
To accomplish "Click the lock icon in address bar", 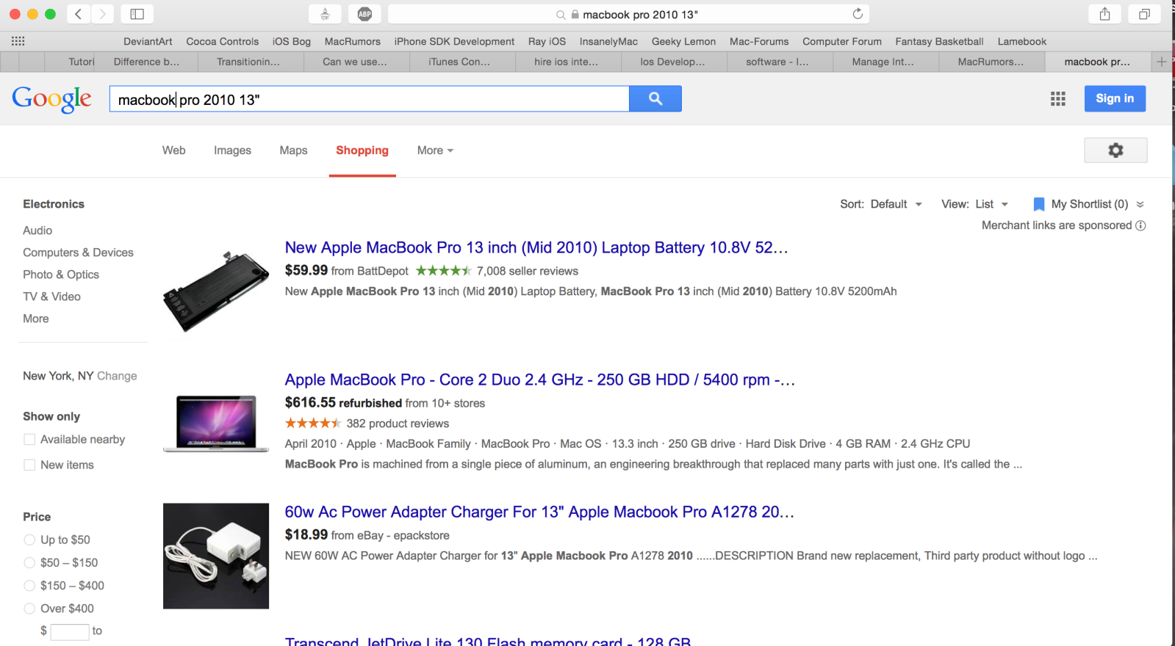I will [575, 14].
